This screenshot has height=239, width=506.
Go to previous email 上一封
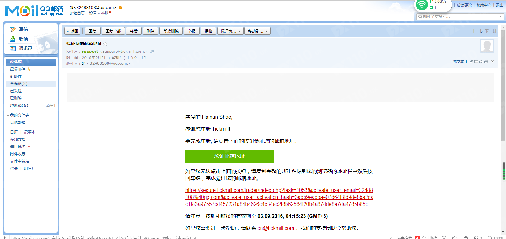(478, 31)
